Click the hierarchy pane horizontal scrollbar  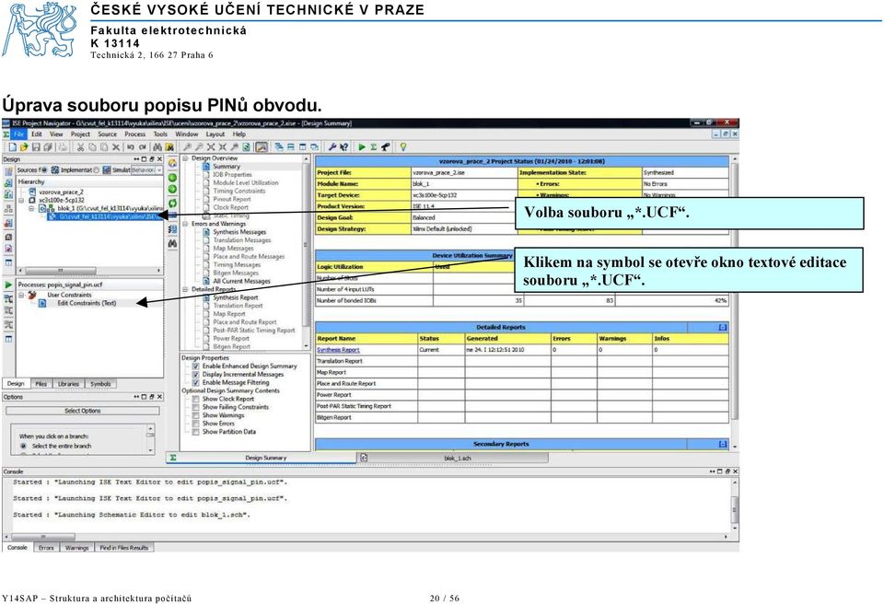coord(90,271)
